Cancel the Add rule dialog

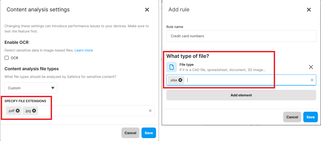tap(292, 117)
